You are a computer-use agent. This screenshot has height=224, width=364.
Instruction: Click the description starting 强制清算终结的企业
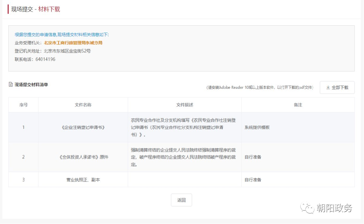click(183, 157)
